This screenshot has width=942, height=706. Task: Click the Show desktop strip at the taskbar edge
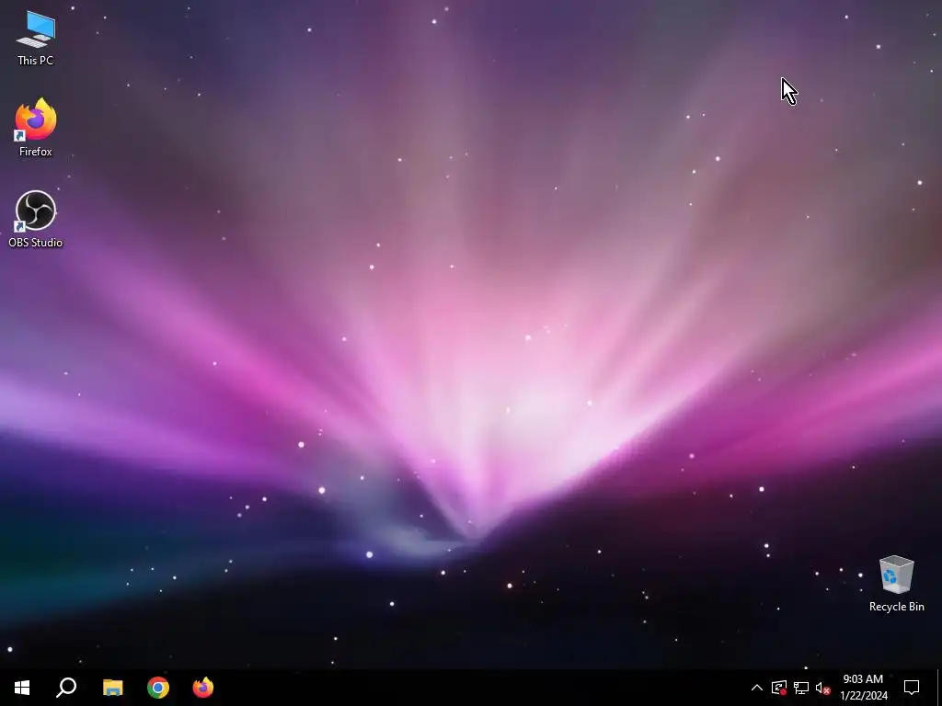coord(939,688)
